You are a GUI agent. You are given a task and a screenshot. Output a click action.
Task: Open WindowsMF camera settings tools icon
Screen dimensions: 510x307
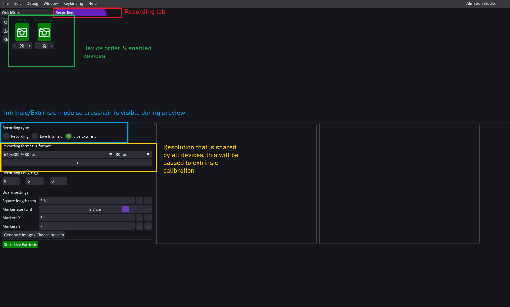[44, 46]
